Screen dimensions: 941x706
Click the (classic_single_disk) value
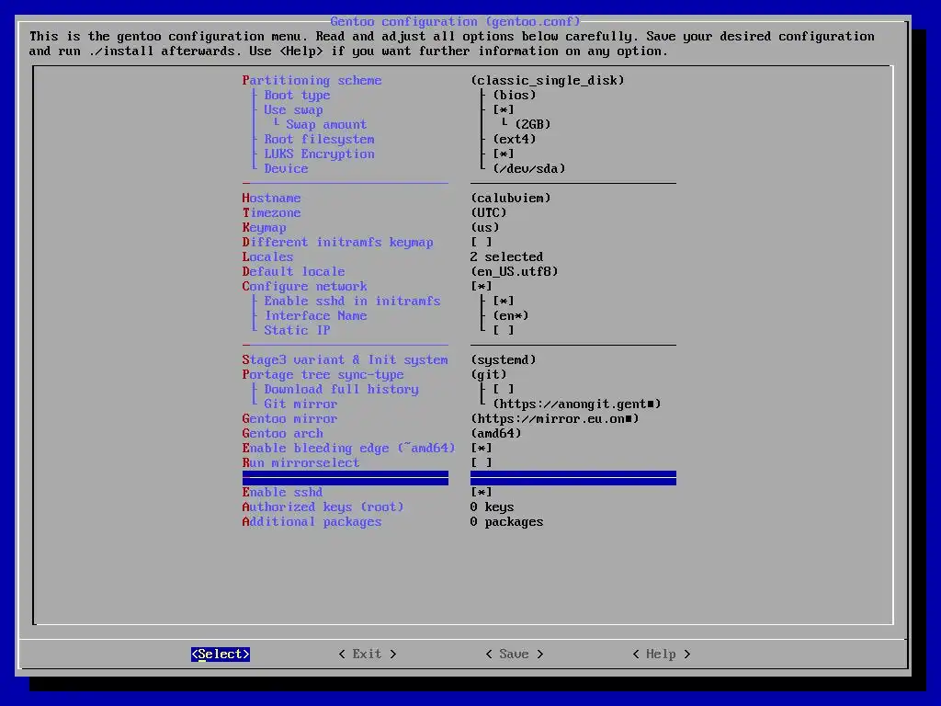tap(548, 81)
